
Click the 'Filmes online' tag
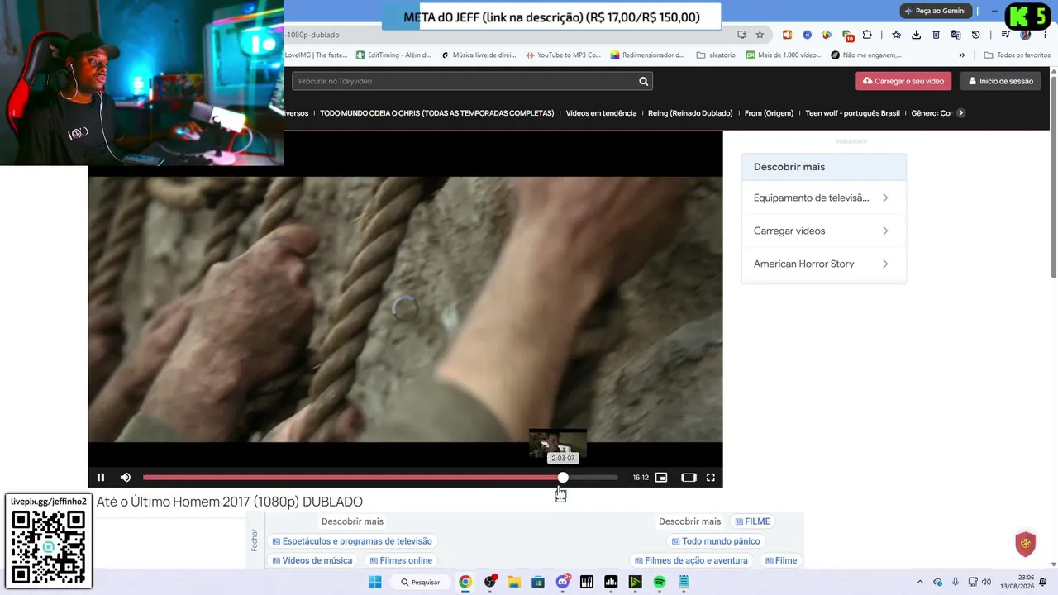pos(401,560)
